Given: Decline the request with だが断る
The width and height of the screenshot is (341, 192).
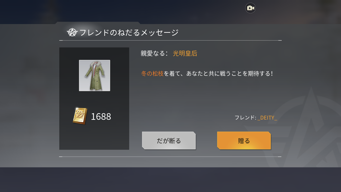Looking at the screenshot, I should coord(169,141).
